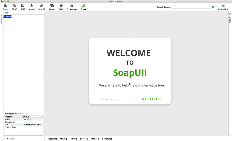This screenshot has width=232, height=141.
Task: Open the error log tab
Action: pos(84,139)
